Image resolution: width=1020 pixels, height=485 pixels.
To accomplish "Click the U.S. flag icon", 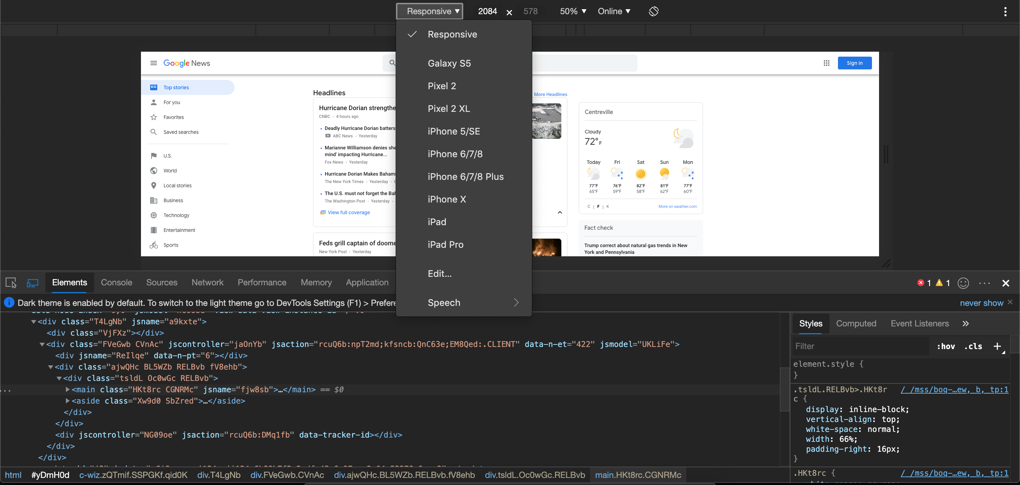I will point(154,156).
